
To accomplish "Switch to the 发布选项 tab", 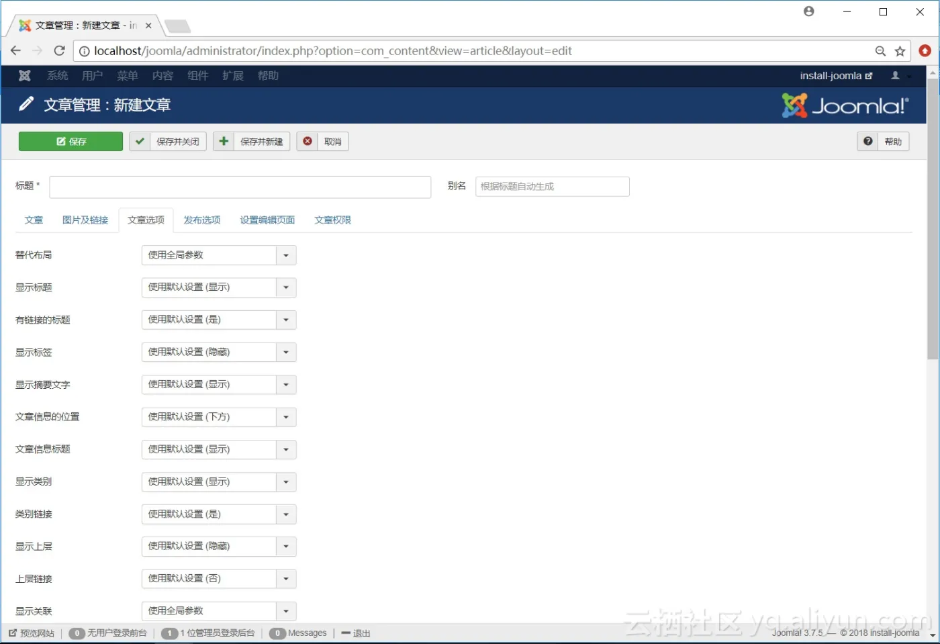I will [x=202, y=220].
